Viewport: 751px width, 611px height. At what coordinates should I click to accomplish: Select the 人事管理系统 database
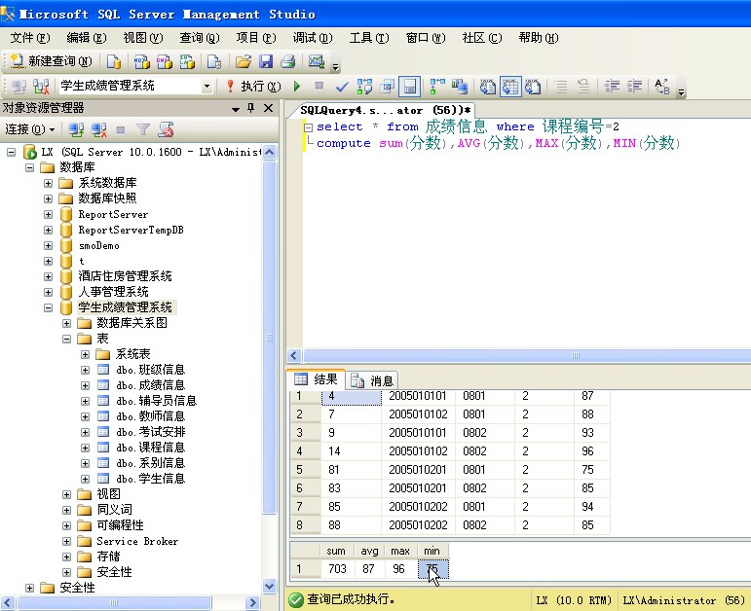click(114, 292)
